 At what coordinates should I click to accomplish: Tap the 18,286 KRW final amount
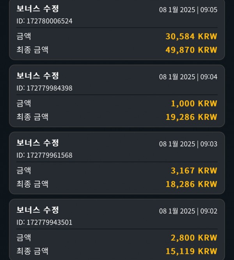point(191,184)
